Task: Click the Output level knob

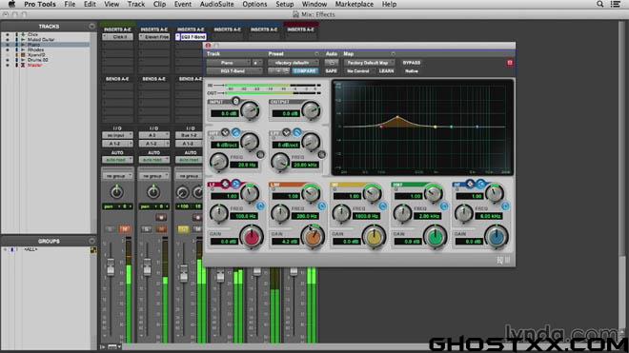Action: (311, 110)
